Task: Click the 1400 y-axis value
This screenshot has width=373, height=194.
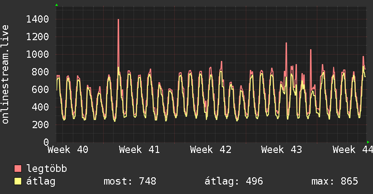Action: click(x=38, y=19)
